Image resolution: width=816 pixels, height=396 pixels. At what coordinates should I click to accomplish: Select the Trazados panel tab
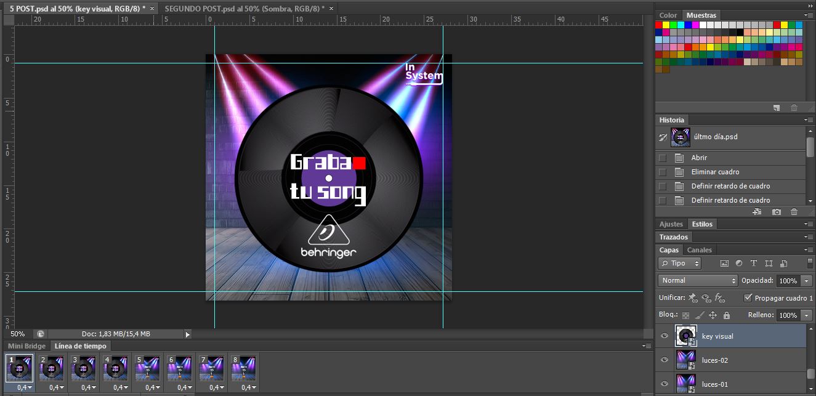[x=674, y=237]
